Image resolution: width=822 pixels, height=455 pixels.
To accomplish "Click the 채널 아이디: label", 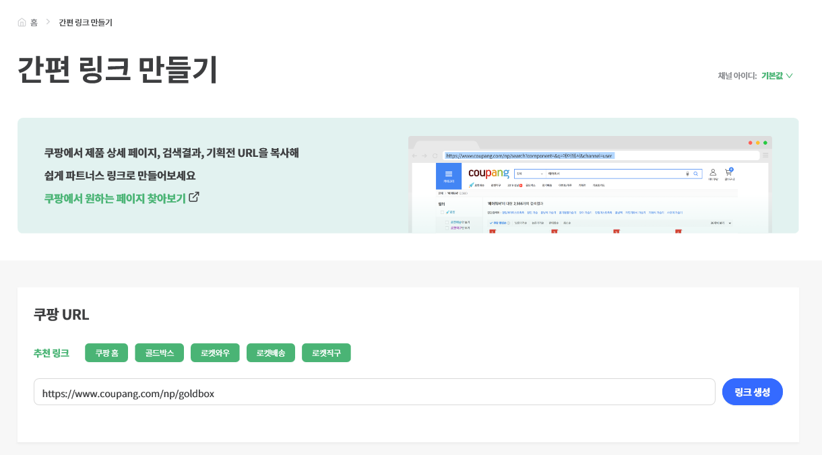I will [x=737, y=75].
